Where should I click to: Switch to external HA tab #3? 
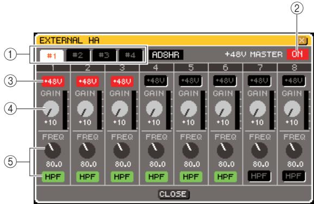pos(104,55)
